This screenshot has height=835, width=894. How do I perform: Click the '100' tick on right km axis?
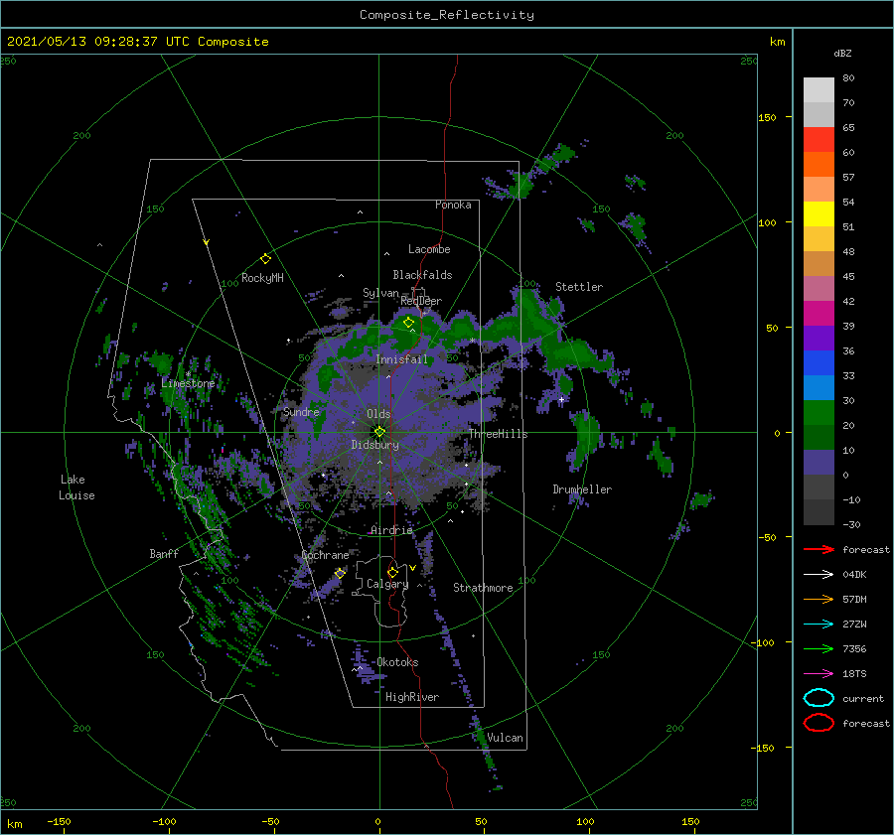[x=768, y=222]
